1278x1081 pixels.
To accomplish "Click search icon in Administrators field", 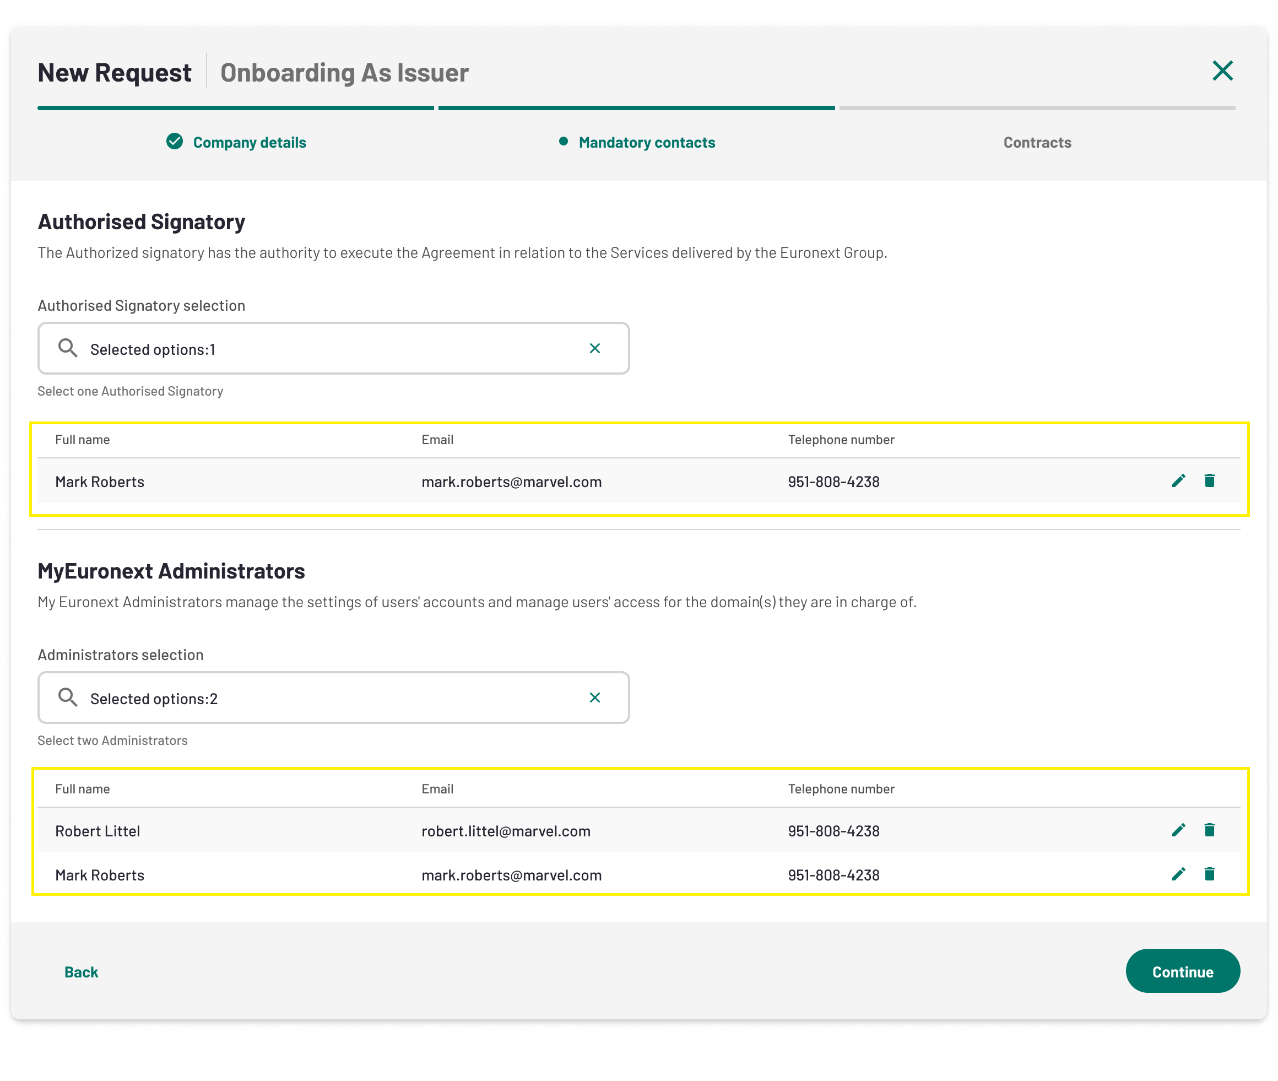I will click(67, 698).
